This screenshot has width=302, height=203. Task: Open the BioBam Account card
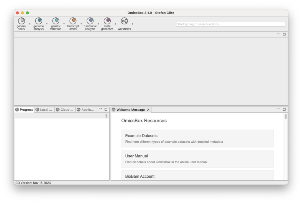197,175
